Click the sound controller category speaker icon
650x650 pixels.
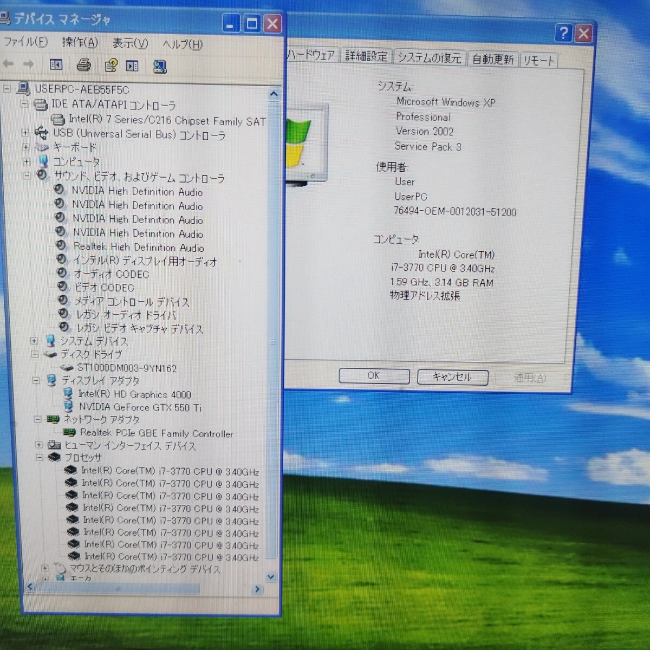pos(42,175)
